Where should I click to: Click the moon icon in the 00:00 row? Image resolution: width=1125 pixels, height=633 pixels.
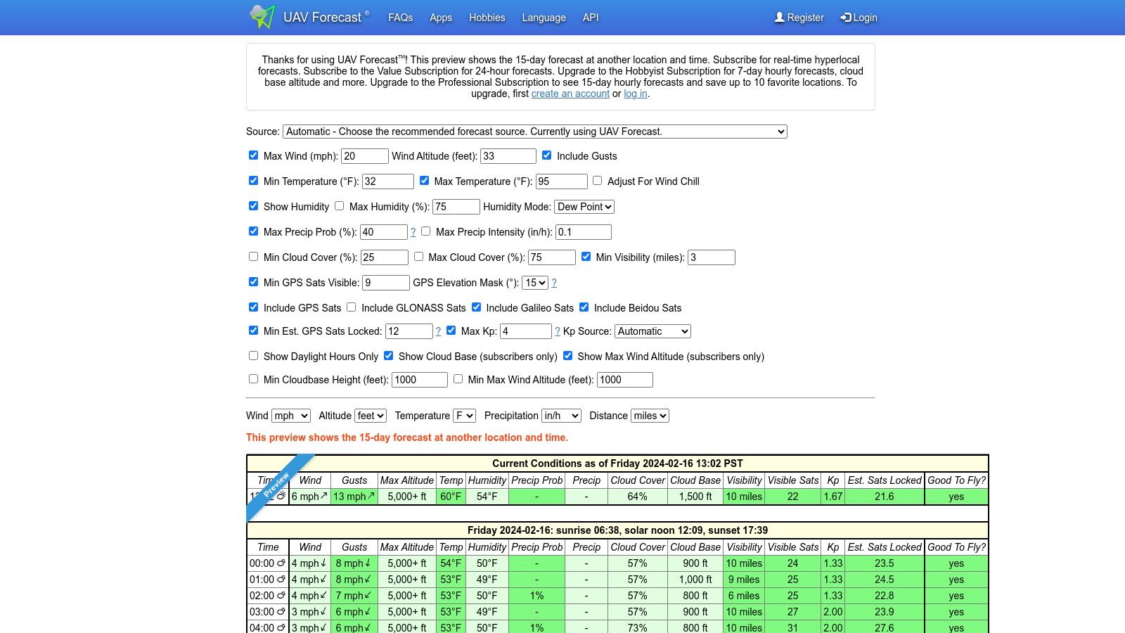(x=281, y=563)
